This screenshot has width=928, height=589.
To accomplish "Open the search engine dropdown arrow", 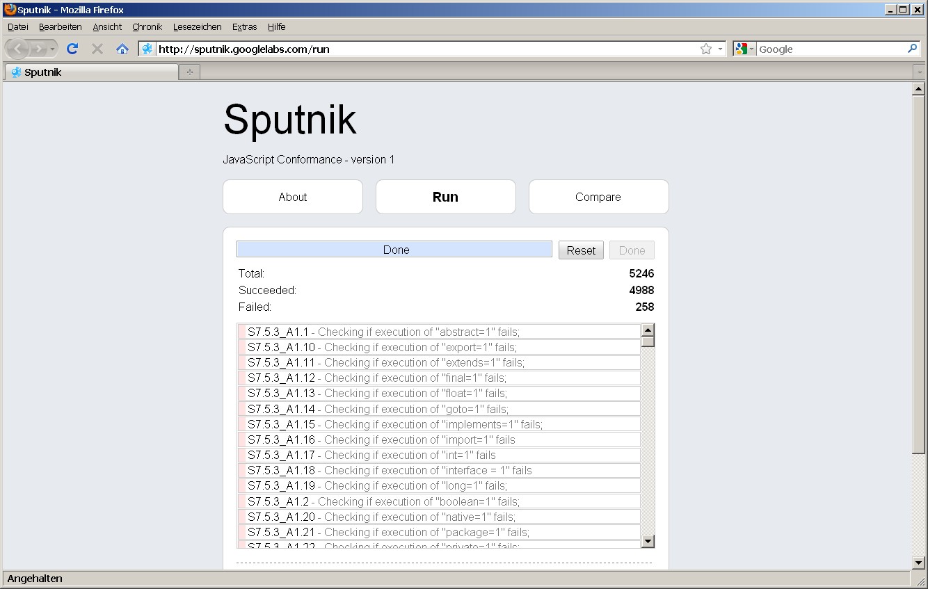I will tap(751, 49).
